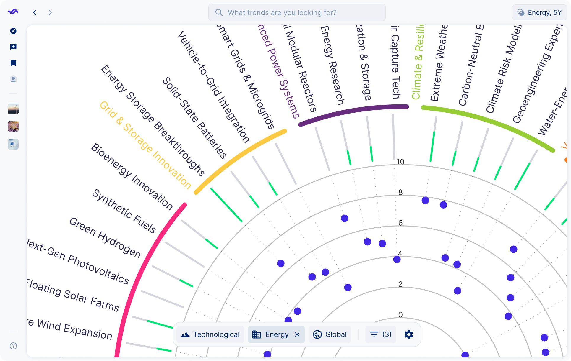Open the settings gear icon
571x361 pixels.
click(x=408, y=334)
